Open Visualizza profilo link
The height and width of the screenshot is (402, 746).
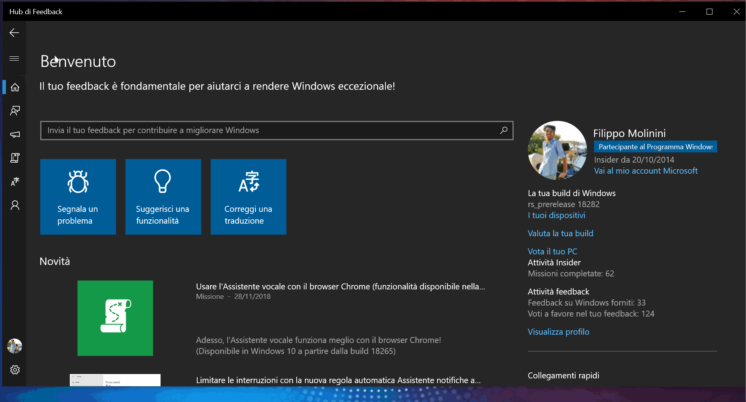click(x=559, y=332)
